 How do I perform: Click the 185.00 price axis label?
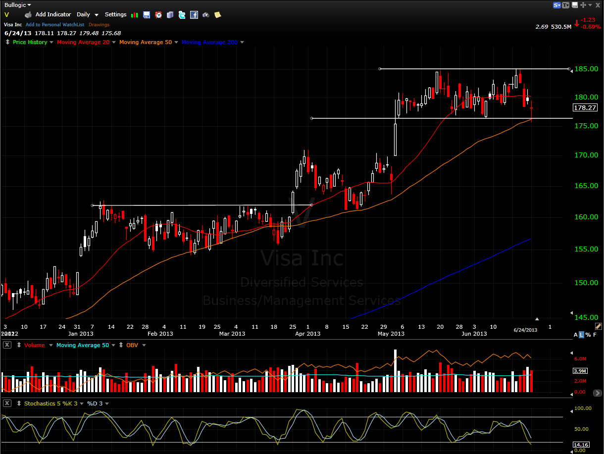click(586, 69)
